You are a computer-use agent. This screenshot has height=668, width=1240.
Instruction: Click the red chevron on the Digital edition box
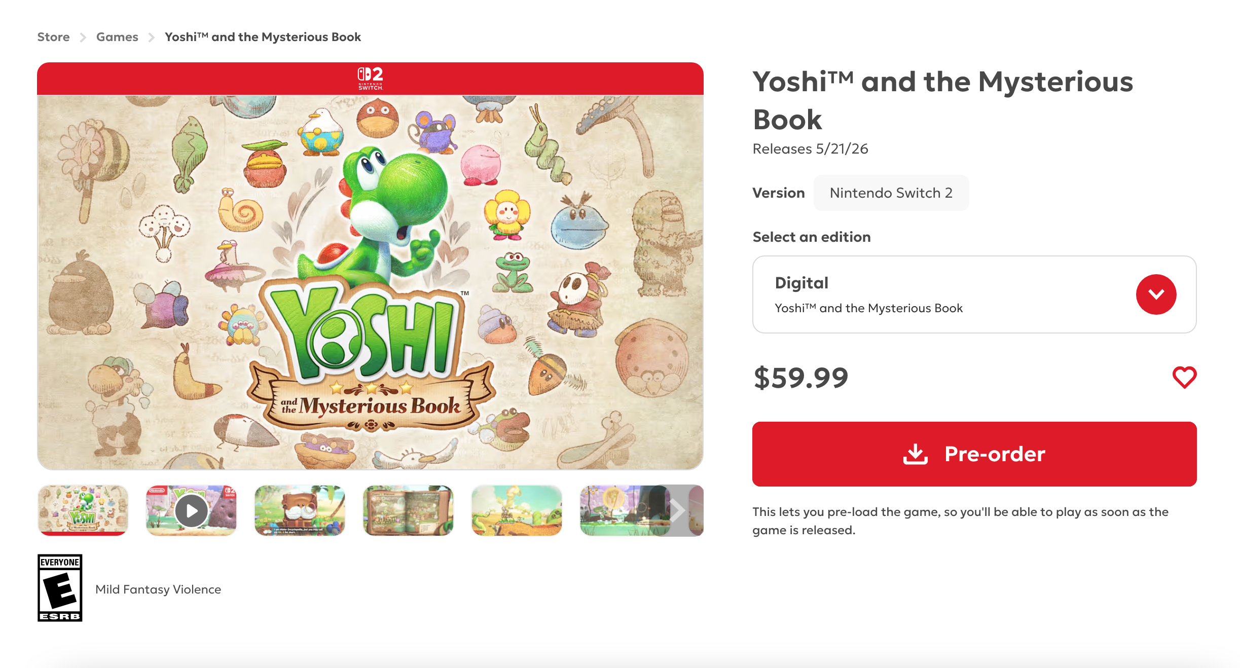tap(1156, 294)
